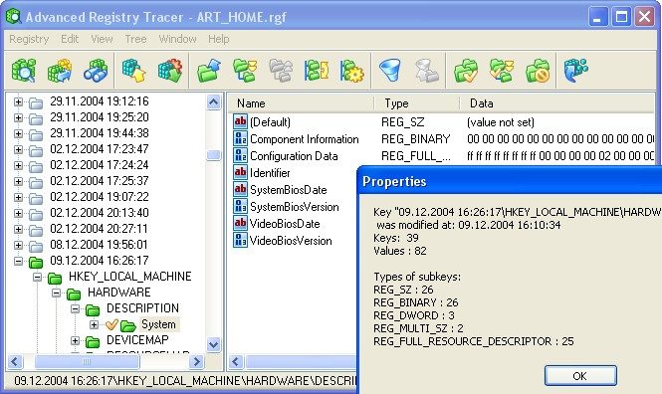Expand the 29.11.2004 19:12:16 snapshot node

pyautogui.click(x=18, y=101)
